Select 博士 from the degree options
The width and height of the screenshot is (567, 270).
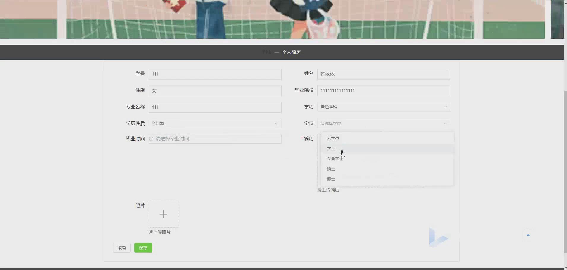point(330,179)
